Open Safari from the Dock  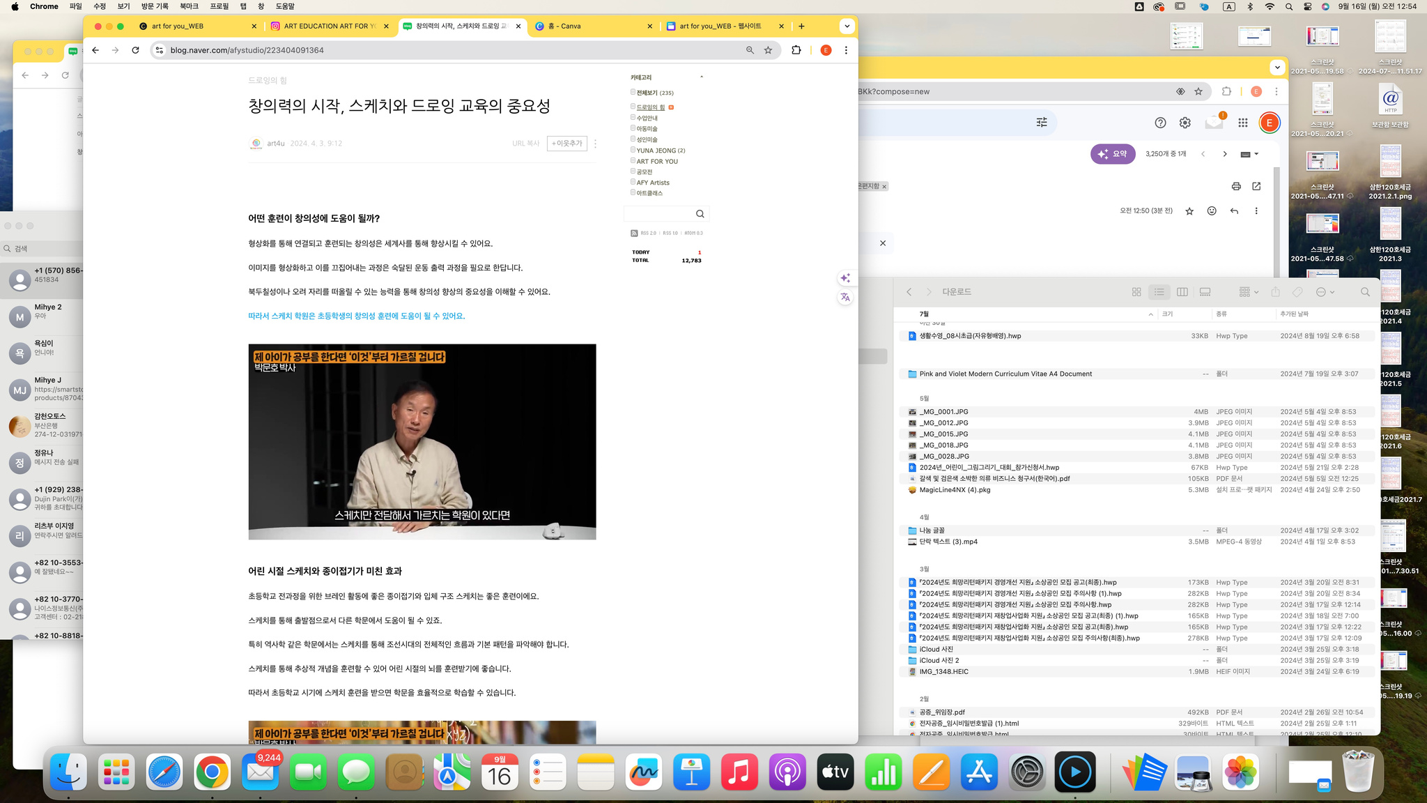[164, 772]
